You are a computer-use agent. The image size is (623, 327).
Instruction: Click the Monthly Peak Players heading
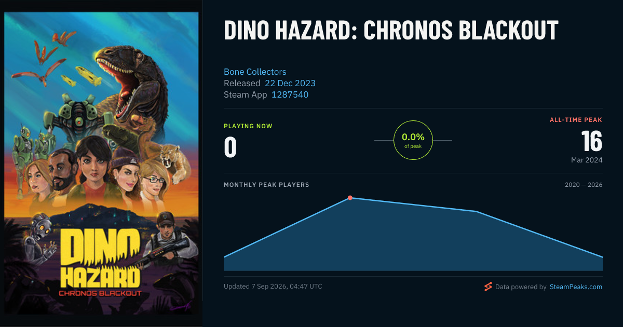coord(266,185)
